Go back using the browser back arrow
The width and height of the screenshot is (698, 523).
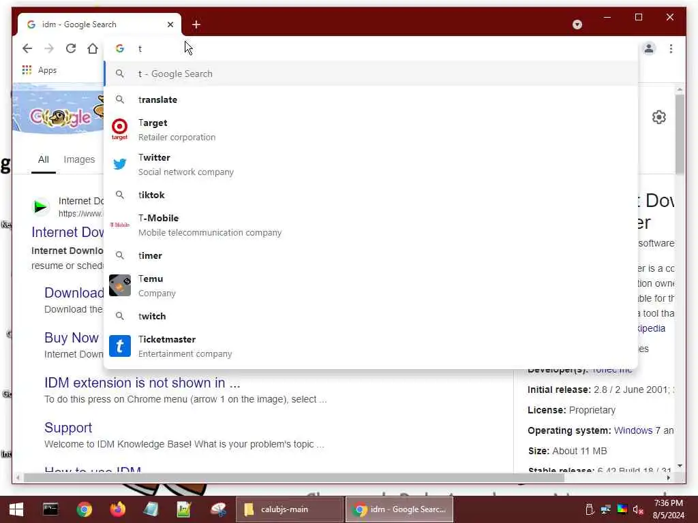pos(27,48)
